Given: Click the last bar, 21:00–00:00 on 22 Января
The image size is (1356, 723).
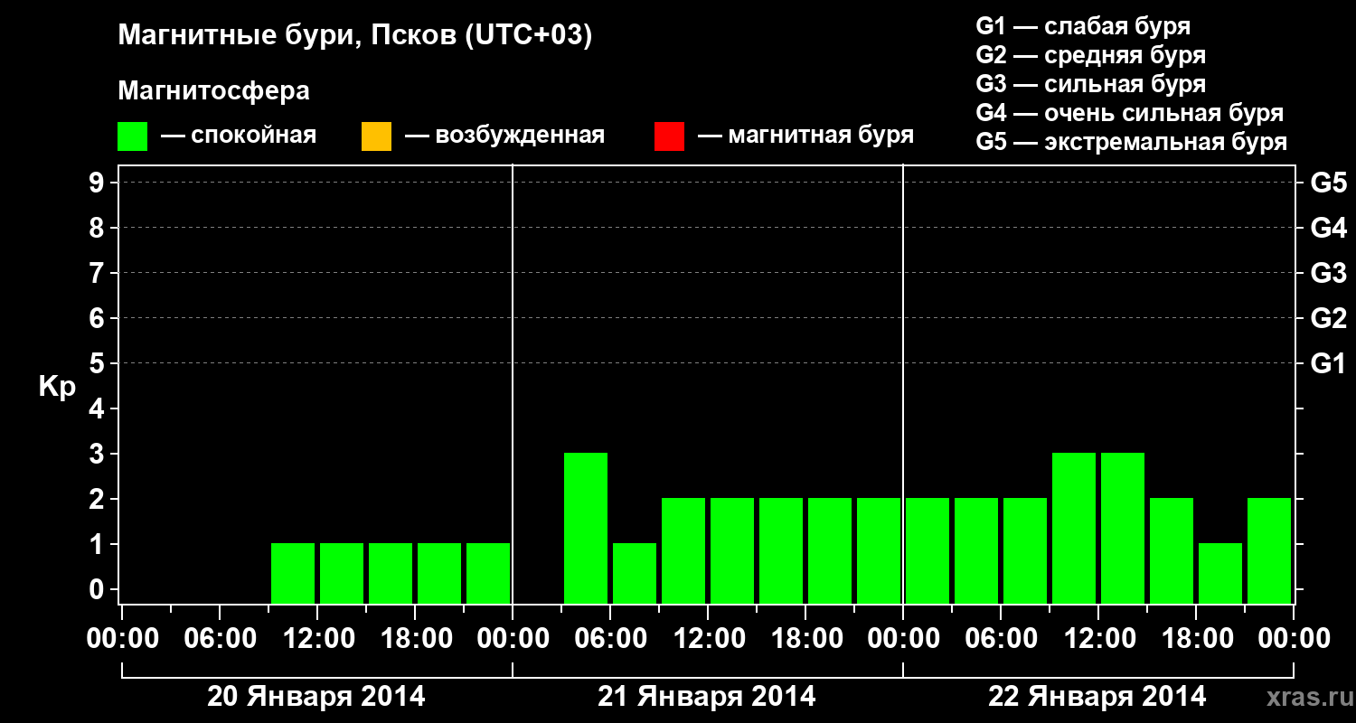Looking at the screenshot, I should pyautogui.click(x=1269, y=550).
